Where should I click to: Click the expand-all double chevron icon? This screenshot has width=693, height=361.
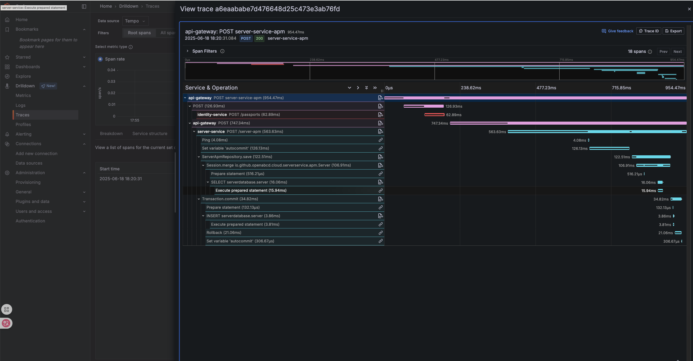pos(366,88)
